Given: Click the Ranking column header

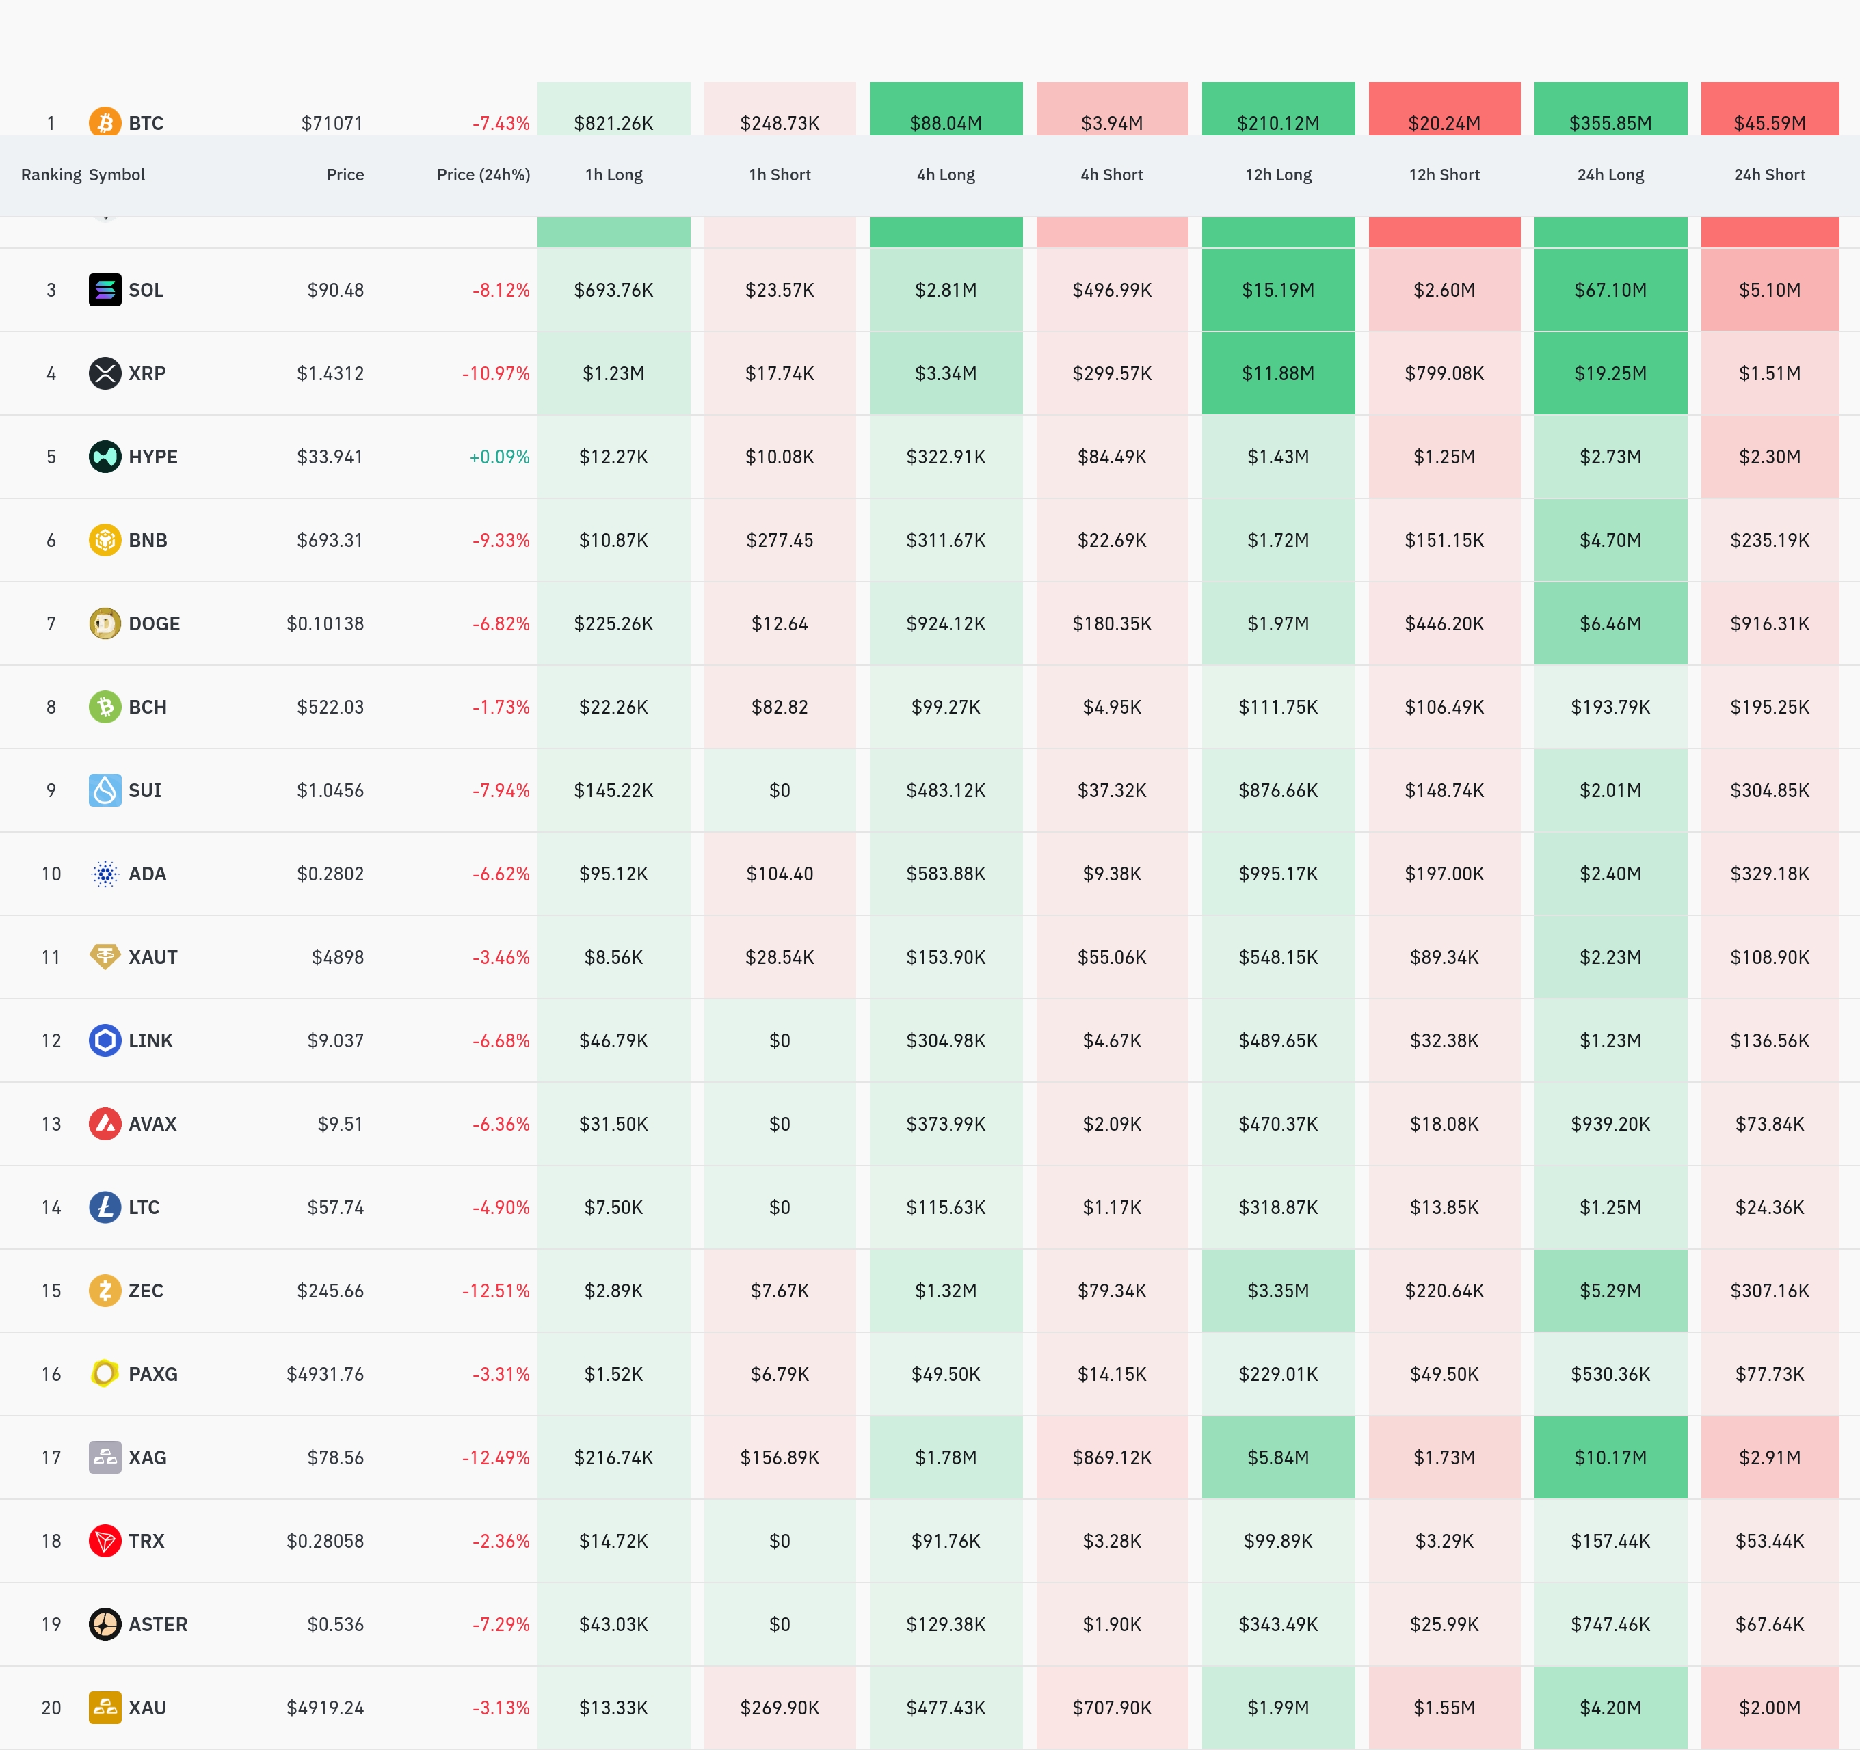Looking at the screenshot, I should click(x=51, y=175).
